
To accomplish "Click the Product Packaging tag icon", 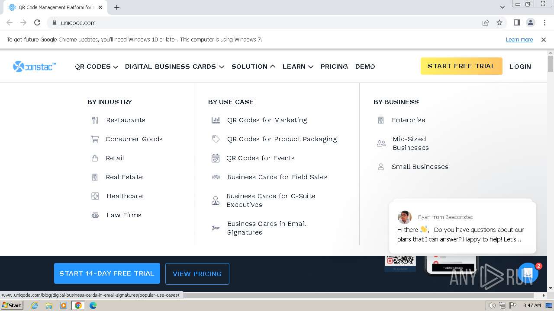I will [216, 139].
